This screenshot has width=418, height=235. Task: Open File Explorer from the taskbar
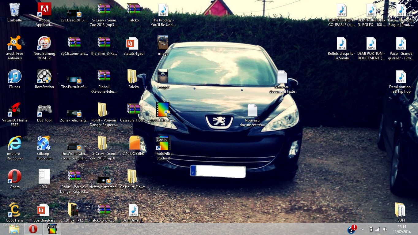point(14,229)
